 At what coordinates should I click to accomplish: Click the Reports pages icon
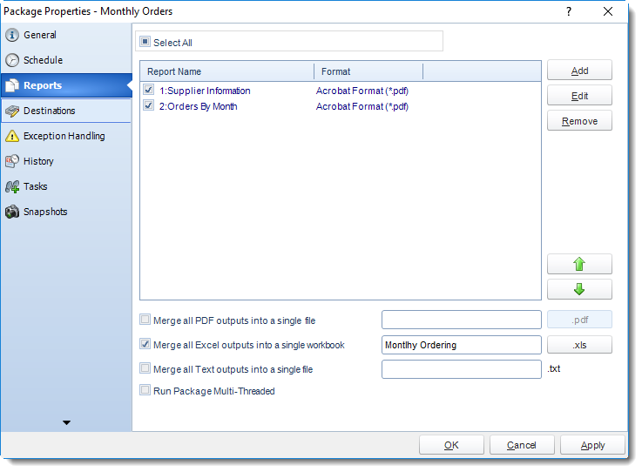[x=12, y=85]
